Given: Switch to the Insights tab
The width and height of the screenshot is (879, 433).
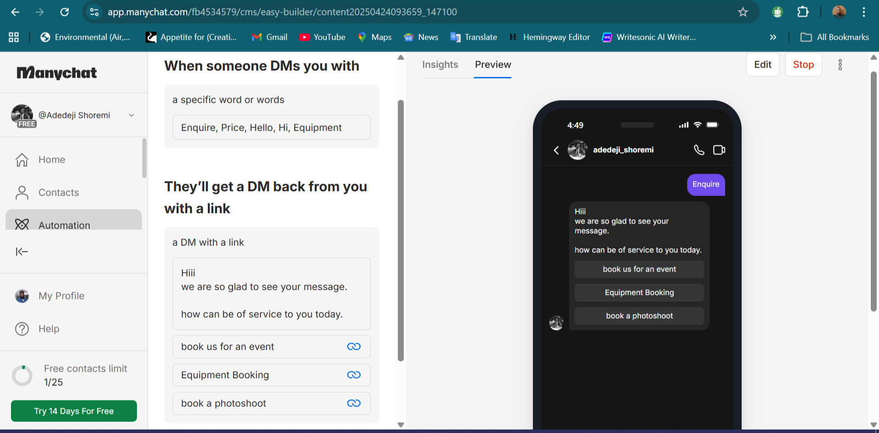Looking at the screenshot, I should [x=440, y=64].
